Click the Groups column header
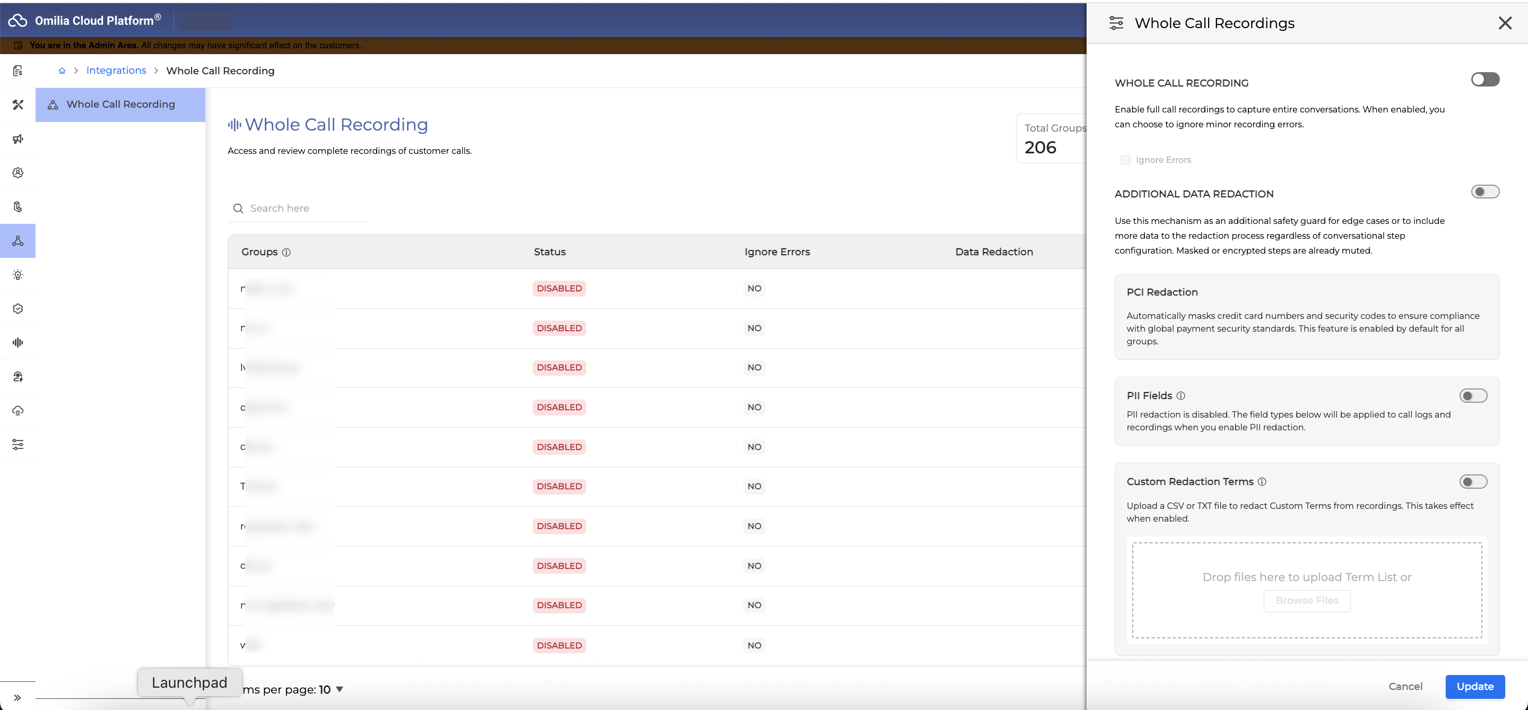1528x710 pixels. pos(259,252)
